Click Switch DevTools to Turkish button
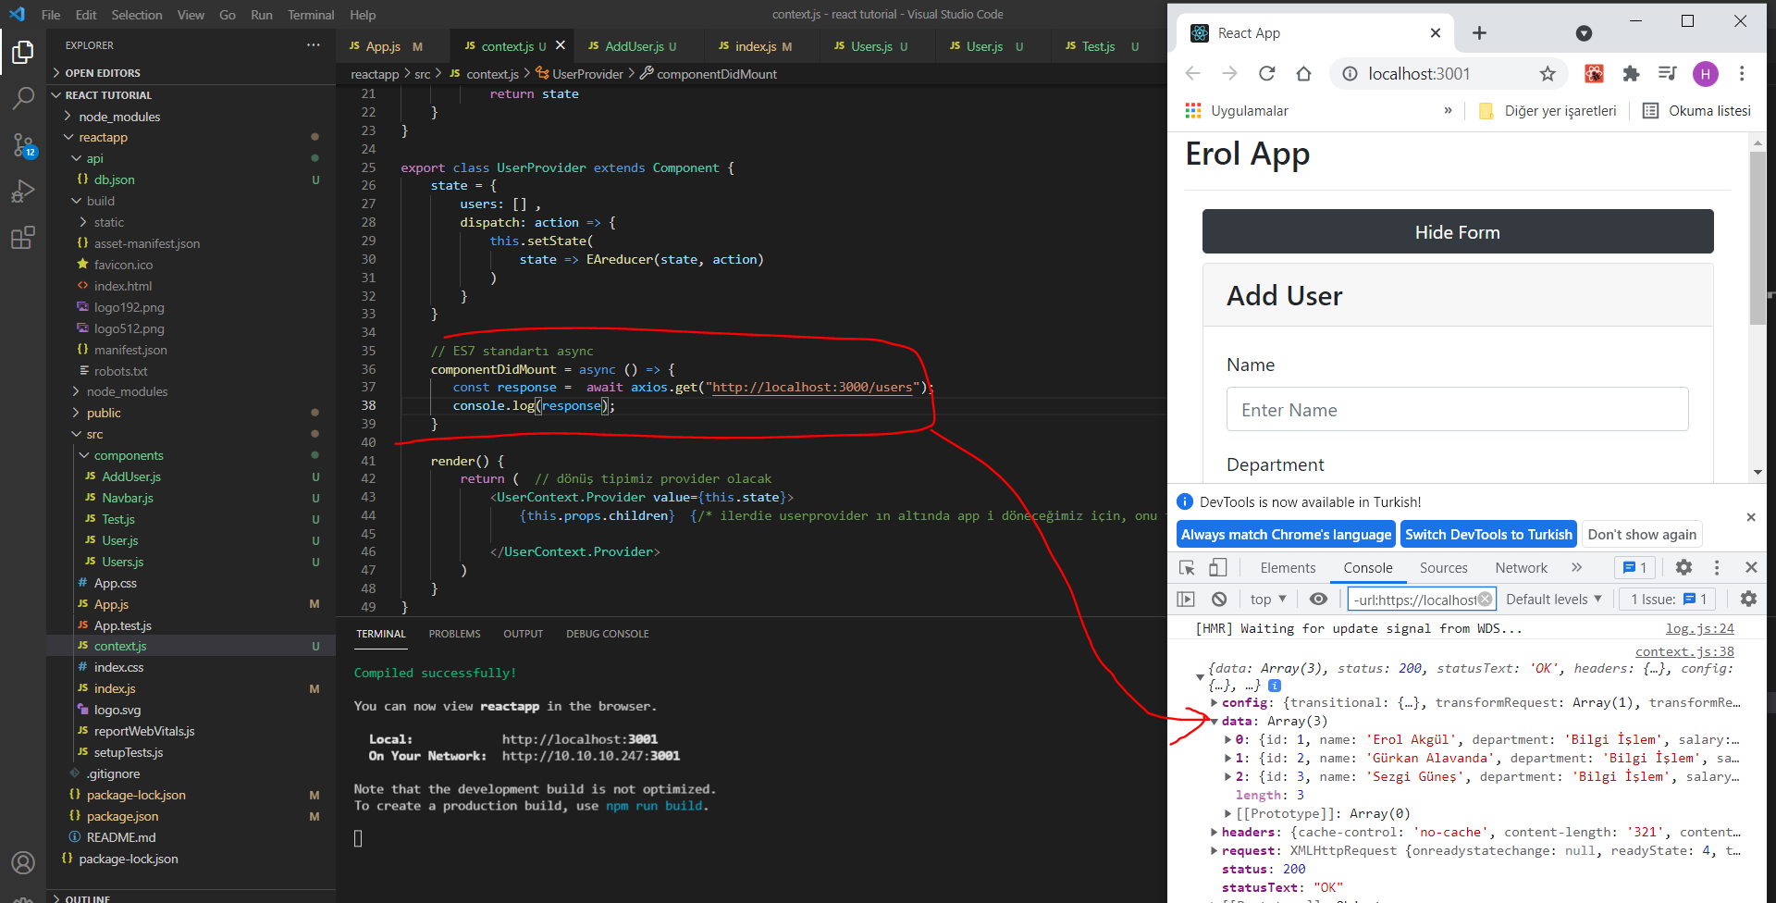 coord(1487,535)
